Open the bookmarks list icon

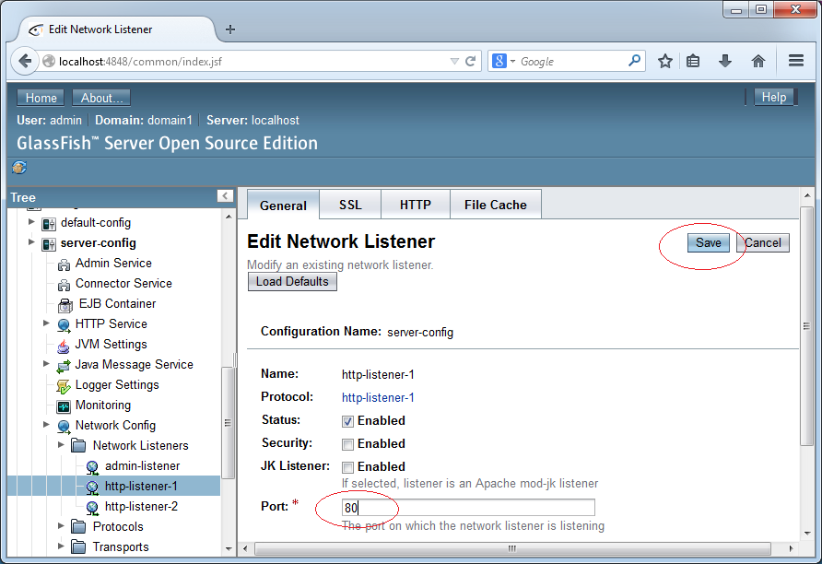pos(693,62)
